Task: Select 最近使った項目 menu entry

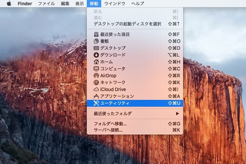Action: (135, 34)
